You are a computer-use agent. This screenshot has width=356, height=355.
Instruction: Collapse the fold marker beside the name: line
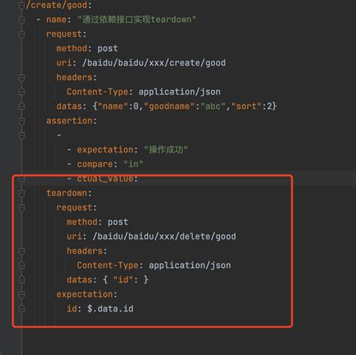(x=22, y=20)
